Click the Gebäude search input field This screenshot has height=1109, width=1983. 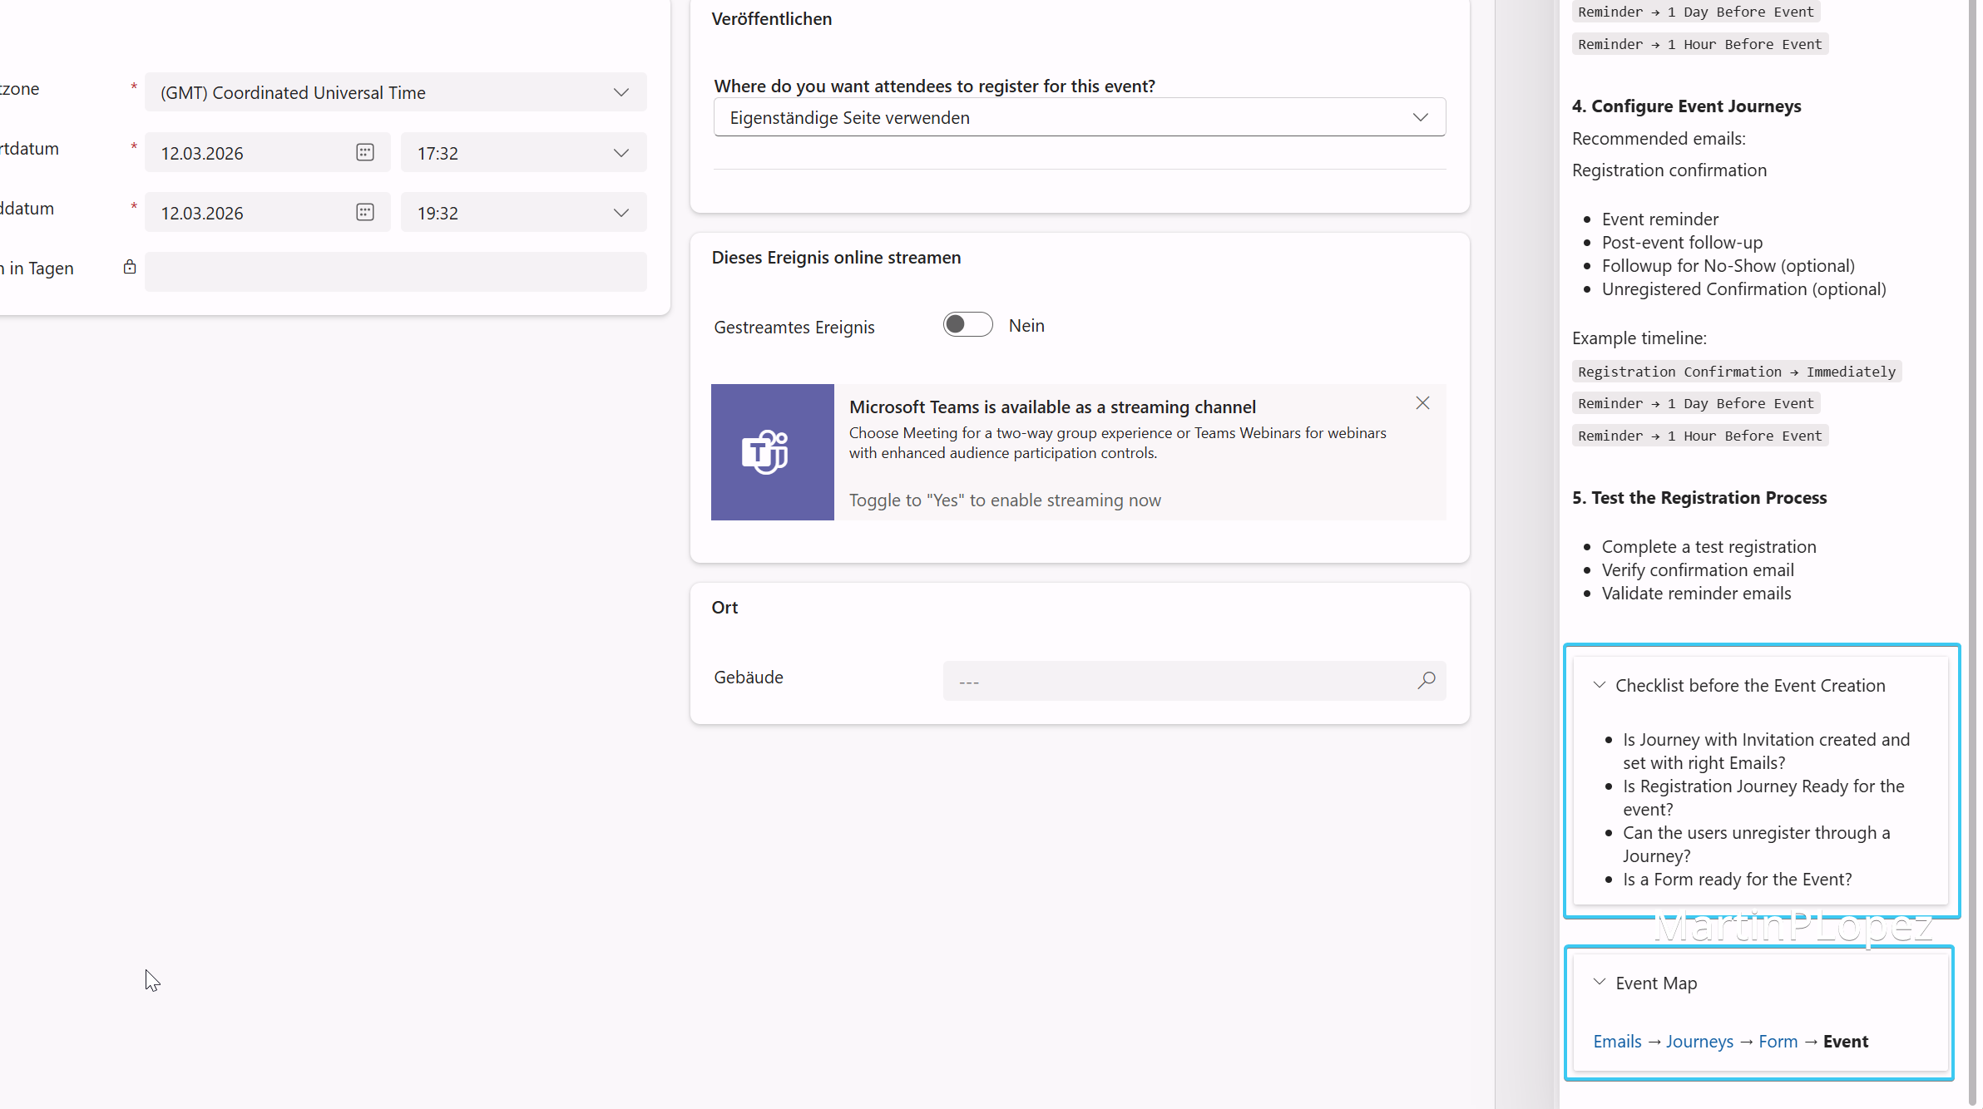click(x=1165, y=681)
